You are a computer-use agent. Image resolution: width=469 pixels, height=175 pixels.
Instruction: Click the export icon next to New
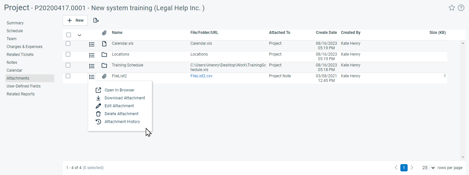(x=96, y=20)
